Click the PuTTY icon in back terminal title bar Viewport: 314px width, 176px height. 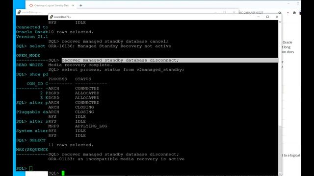19,12
